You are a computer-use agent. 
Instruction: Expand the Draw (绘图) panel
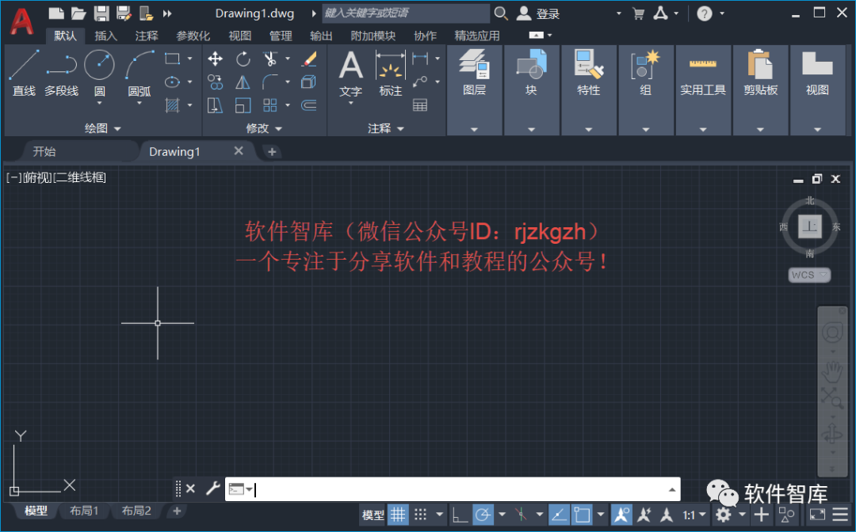[102, 128]
